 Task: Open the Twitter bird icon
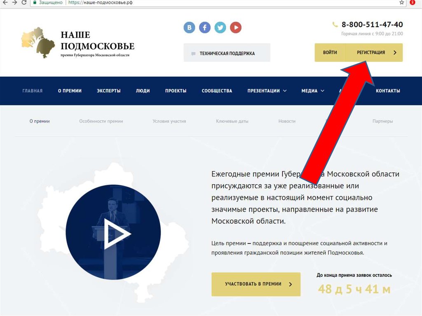coord(220,28)
